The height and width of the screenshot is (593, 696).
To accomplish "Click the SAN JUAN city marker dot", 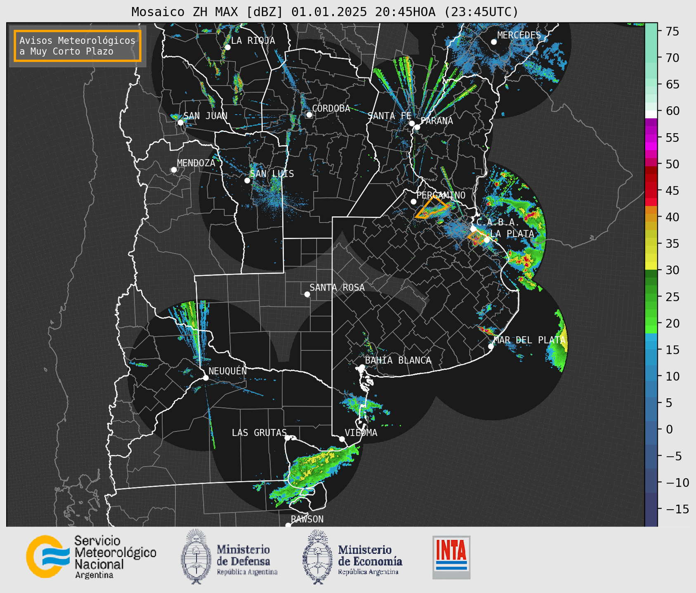I will pyautogui.click(x=180, y=122).
